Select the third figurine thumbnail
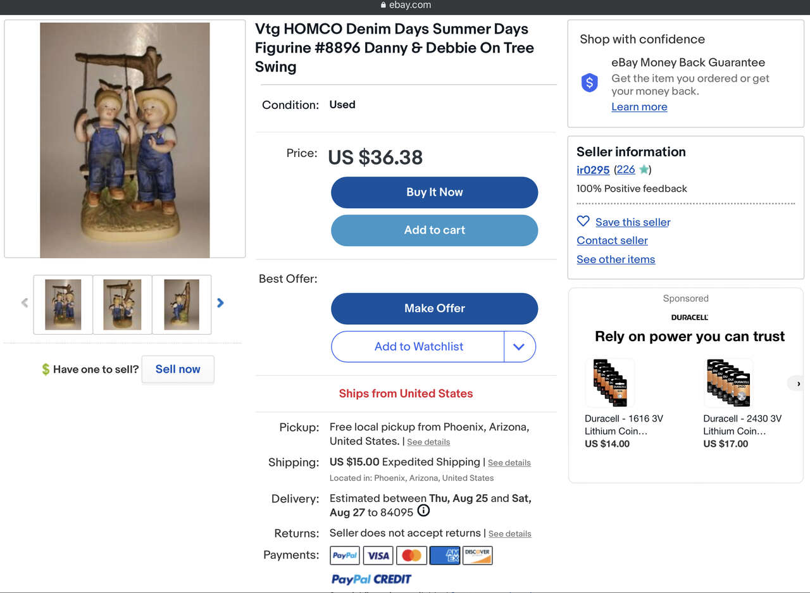 [x=182, y=304]
